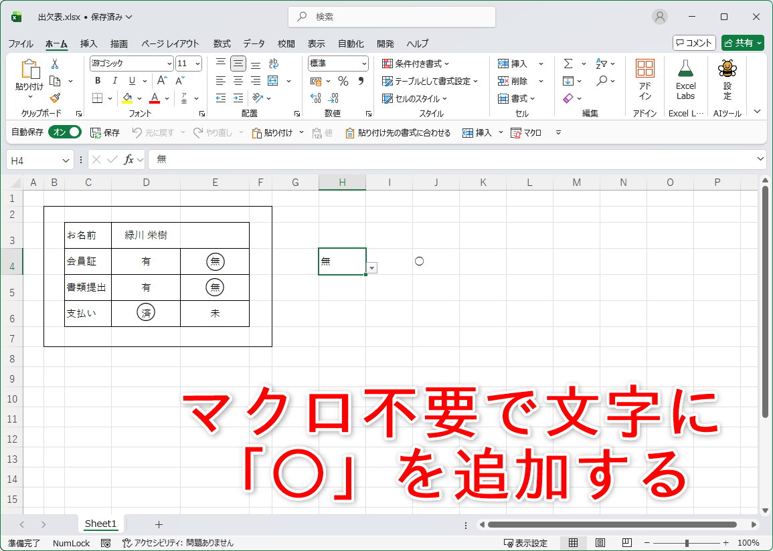Image resolution: width=773 pixels, height=551 pixels.
Task: Toggle bold formatting on cell H4
Action: (97, 80)
